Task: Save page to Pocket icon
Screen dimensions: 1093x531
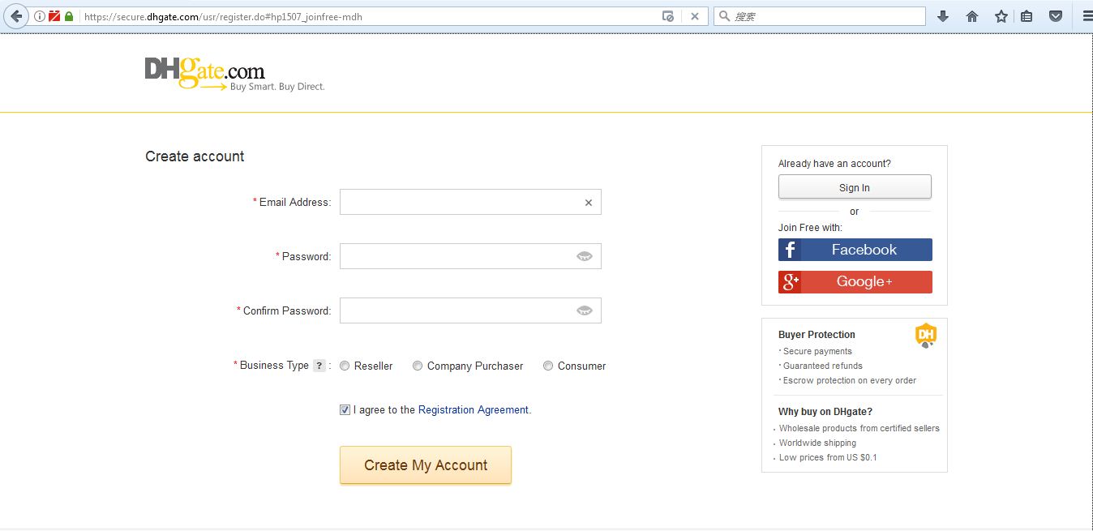Action: (1056, 15)
